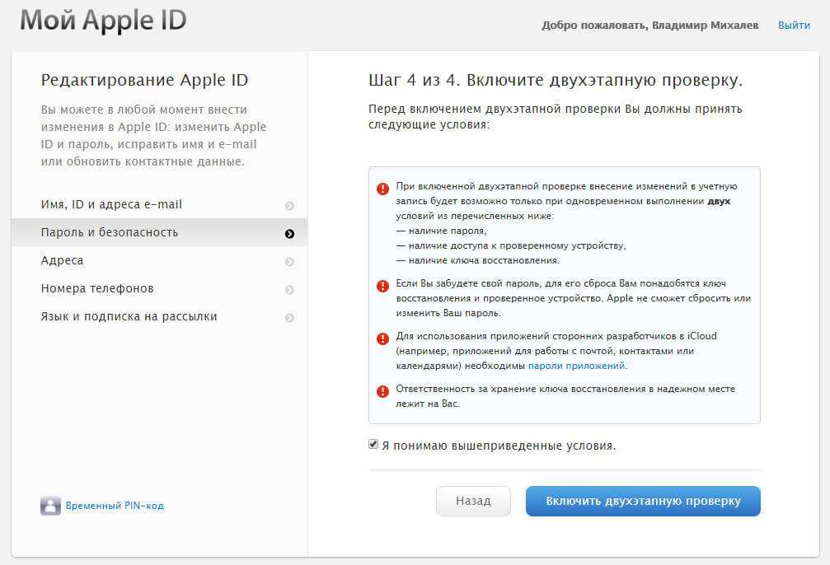This screenshot has width=830, height=565.
Task: Click red warning icon beside Если Вы забудете
Action: (x=382, y=286)
